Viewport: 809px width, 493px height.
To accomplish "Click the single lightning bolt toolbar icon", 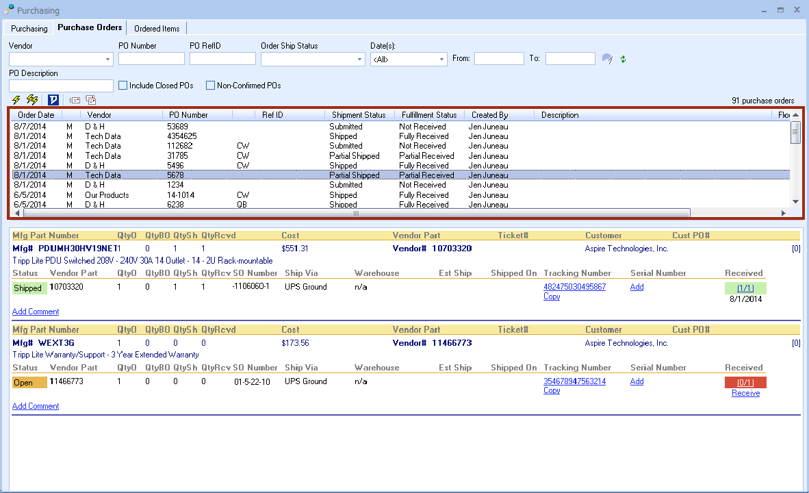I will click(x=16, y=100).
